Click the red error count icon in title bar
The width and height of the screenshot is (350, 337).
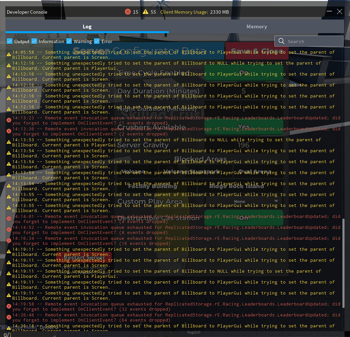pyautogui.click(x=128, y=12)
